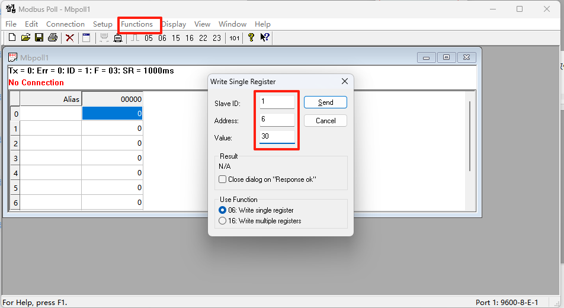Select the value cell in row 6

(112, 202)
